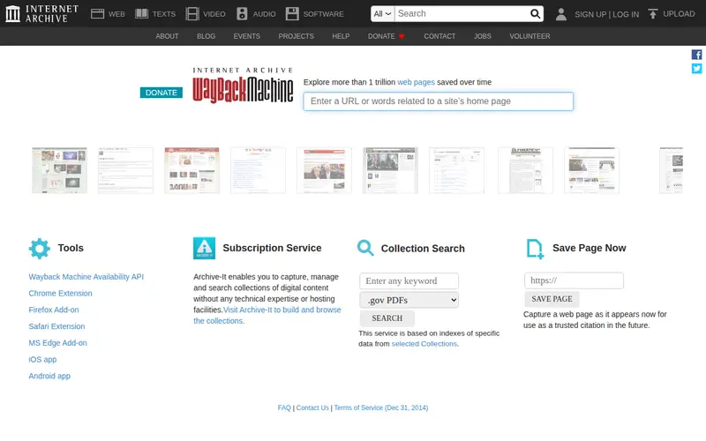The height and width of the screenshot is (441, 706).
Task: Open the Contact menu item
Action: tap(439, 36)
